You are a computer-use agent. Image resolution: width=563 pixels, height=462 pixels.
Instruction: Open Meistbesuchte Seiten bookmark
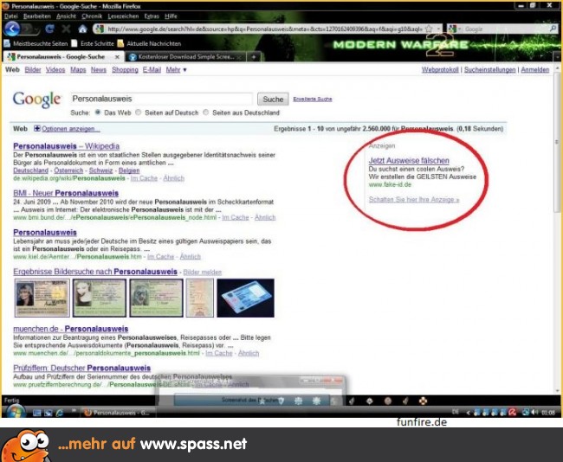pyautogui.click(x=36, y=44)
